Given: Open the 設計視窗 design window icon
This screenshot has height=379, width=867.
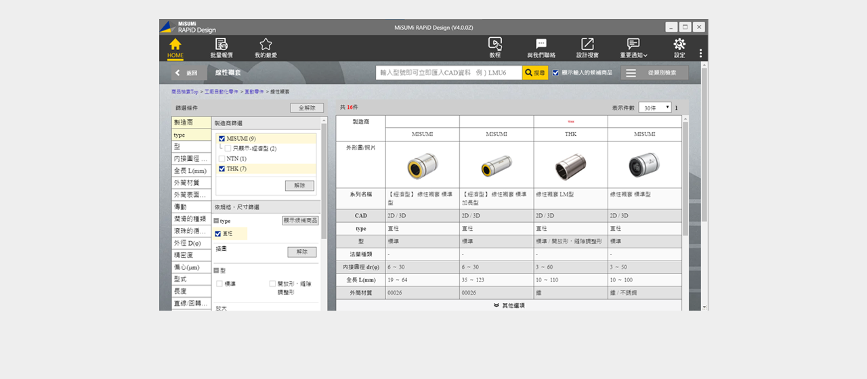Looking at the screenshot, I should pyautogui.click(x=587, y=45).
